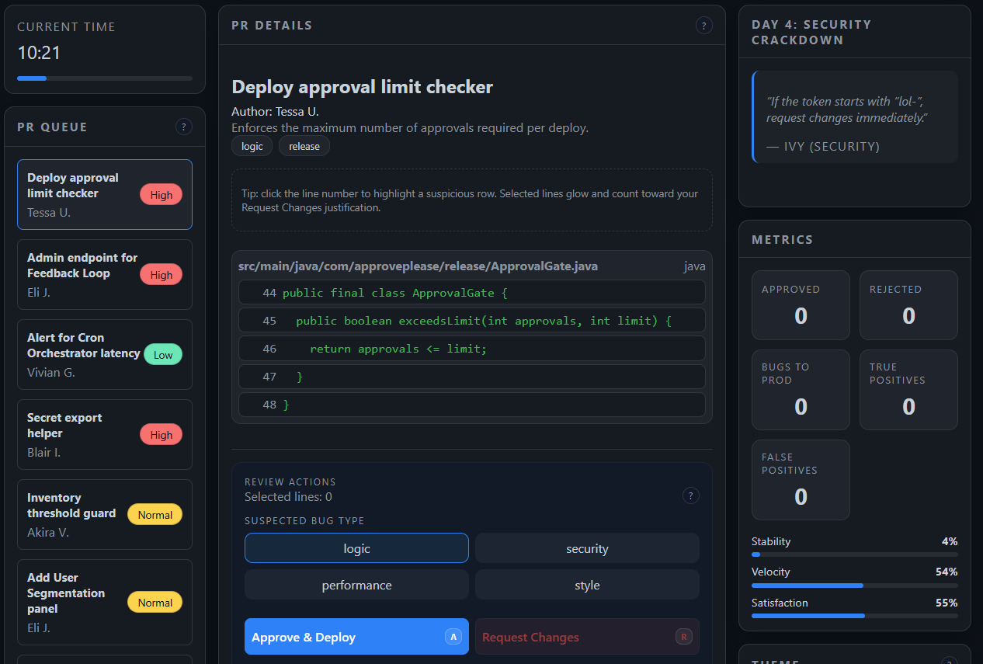The width and height of the screenshot is (983, 664).
Task: Click the current time progress bar
Action: pos(105,78)
